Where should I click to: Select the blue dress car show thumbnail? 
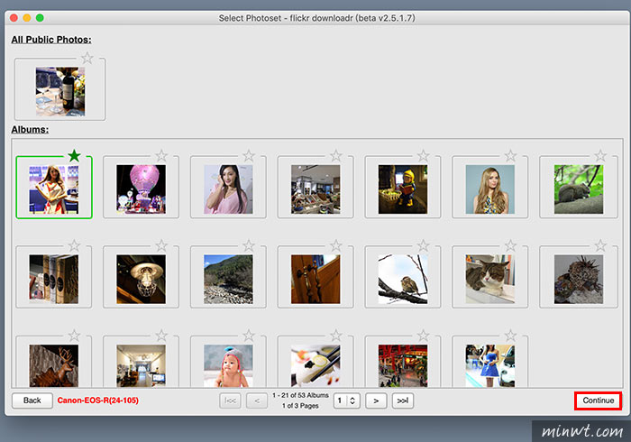490,366
